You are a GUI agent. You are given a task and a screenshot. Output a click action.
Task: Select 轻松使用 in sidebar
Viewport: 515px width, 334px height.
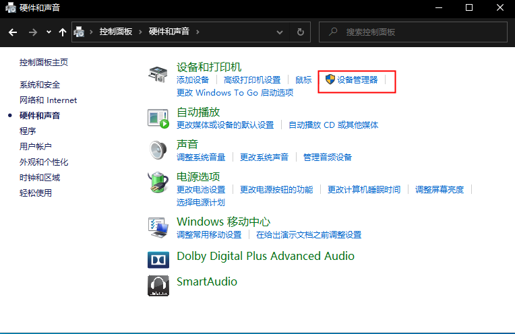36,193
